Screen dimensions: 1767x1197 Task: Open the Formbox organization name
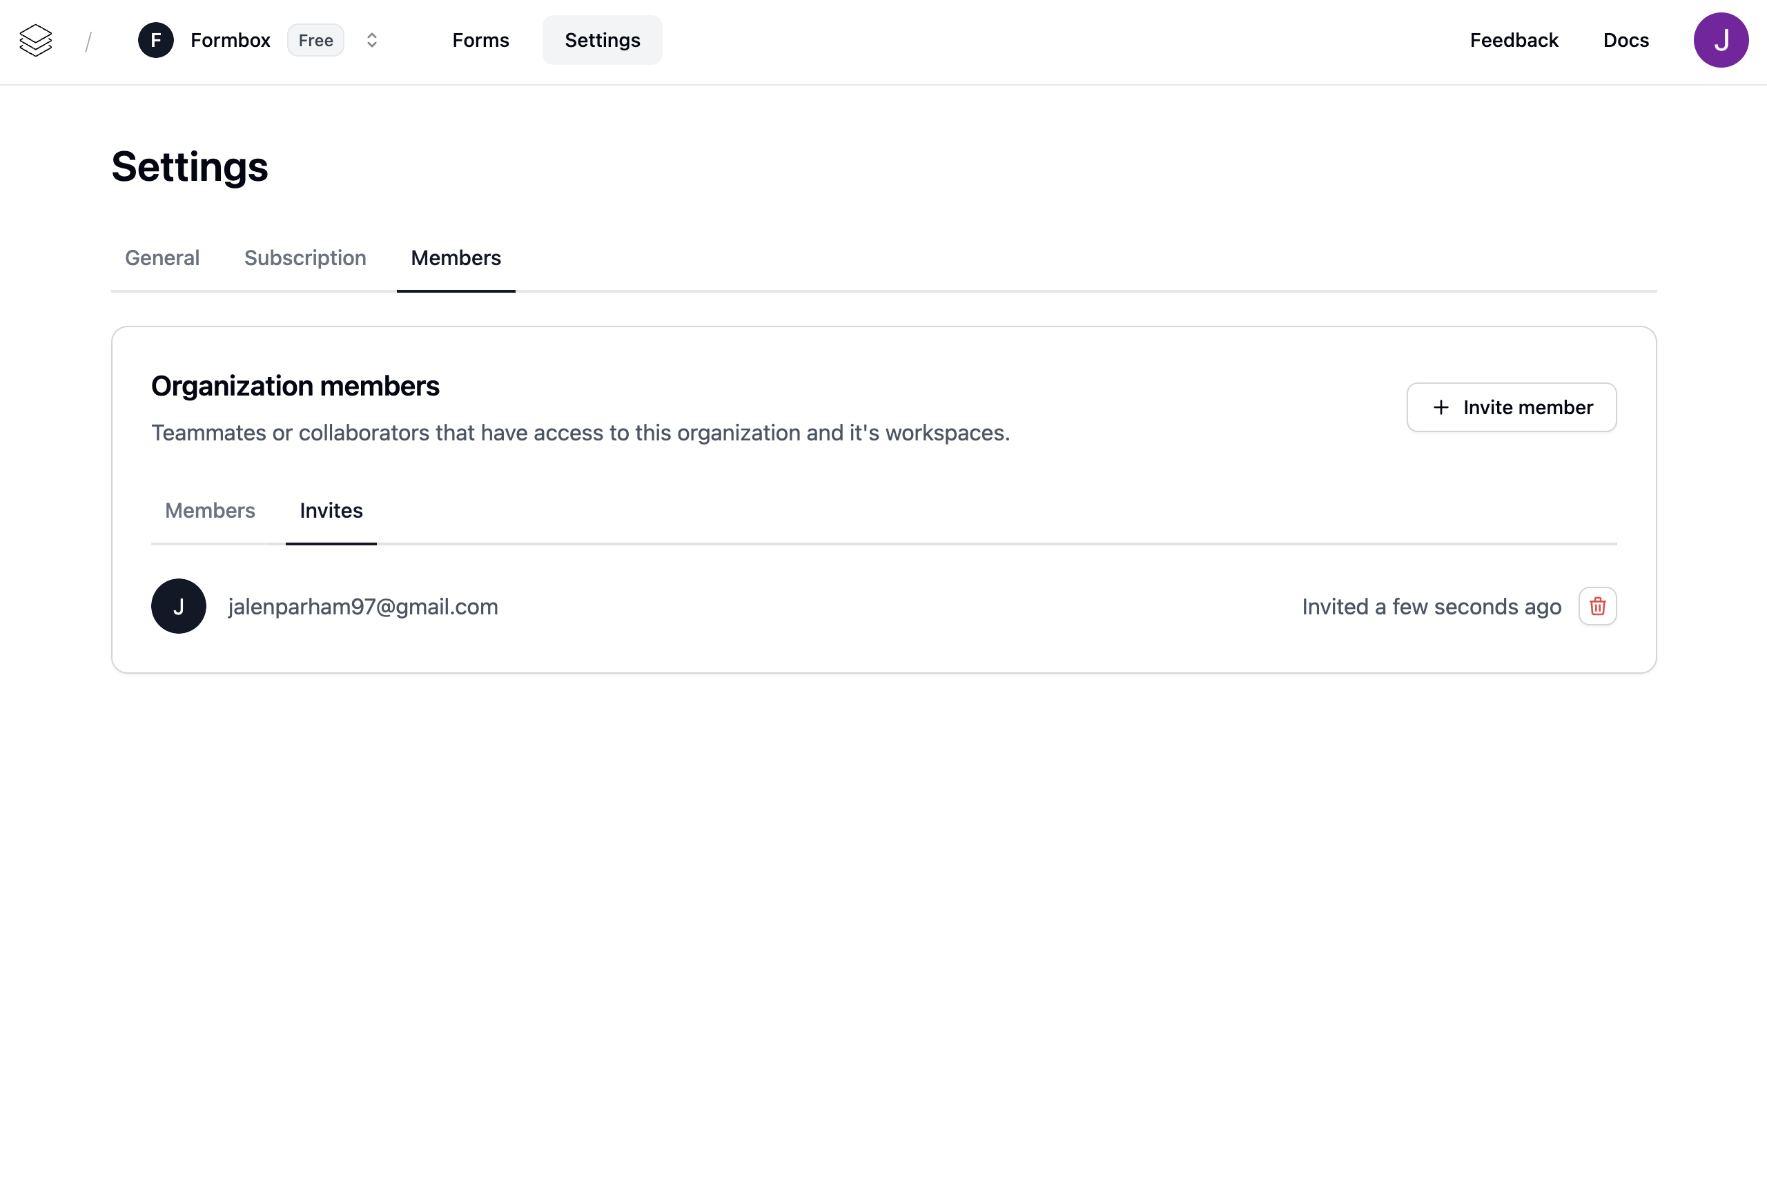[x=231, y=40]
